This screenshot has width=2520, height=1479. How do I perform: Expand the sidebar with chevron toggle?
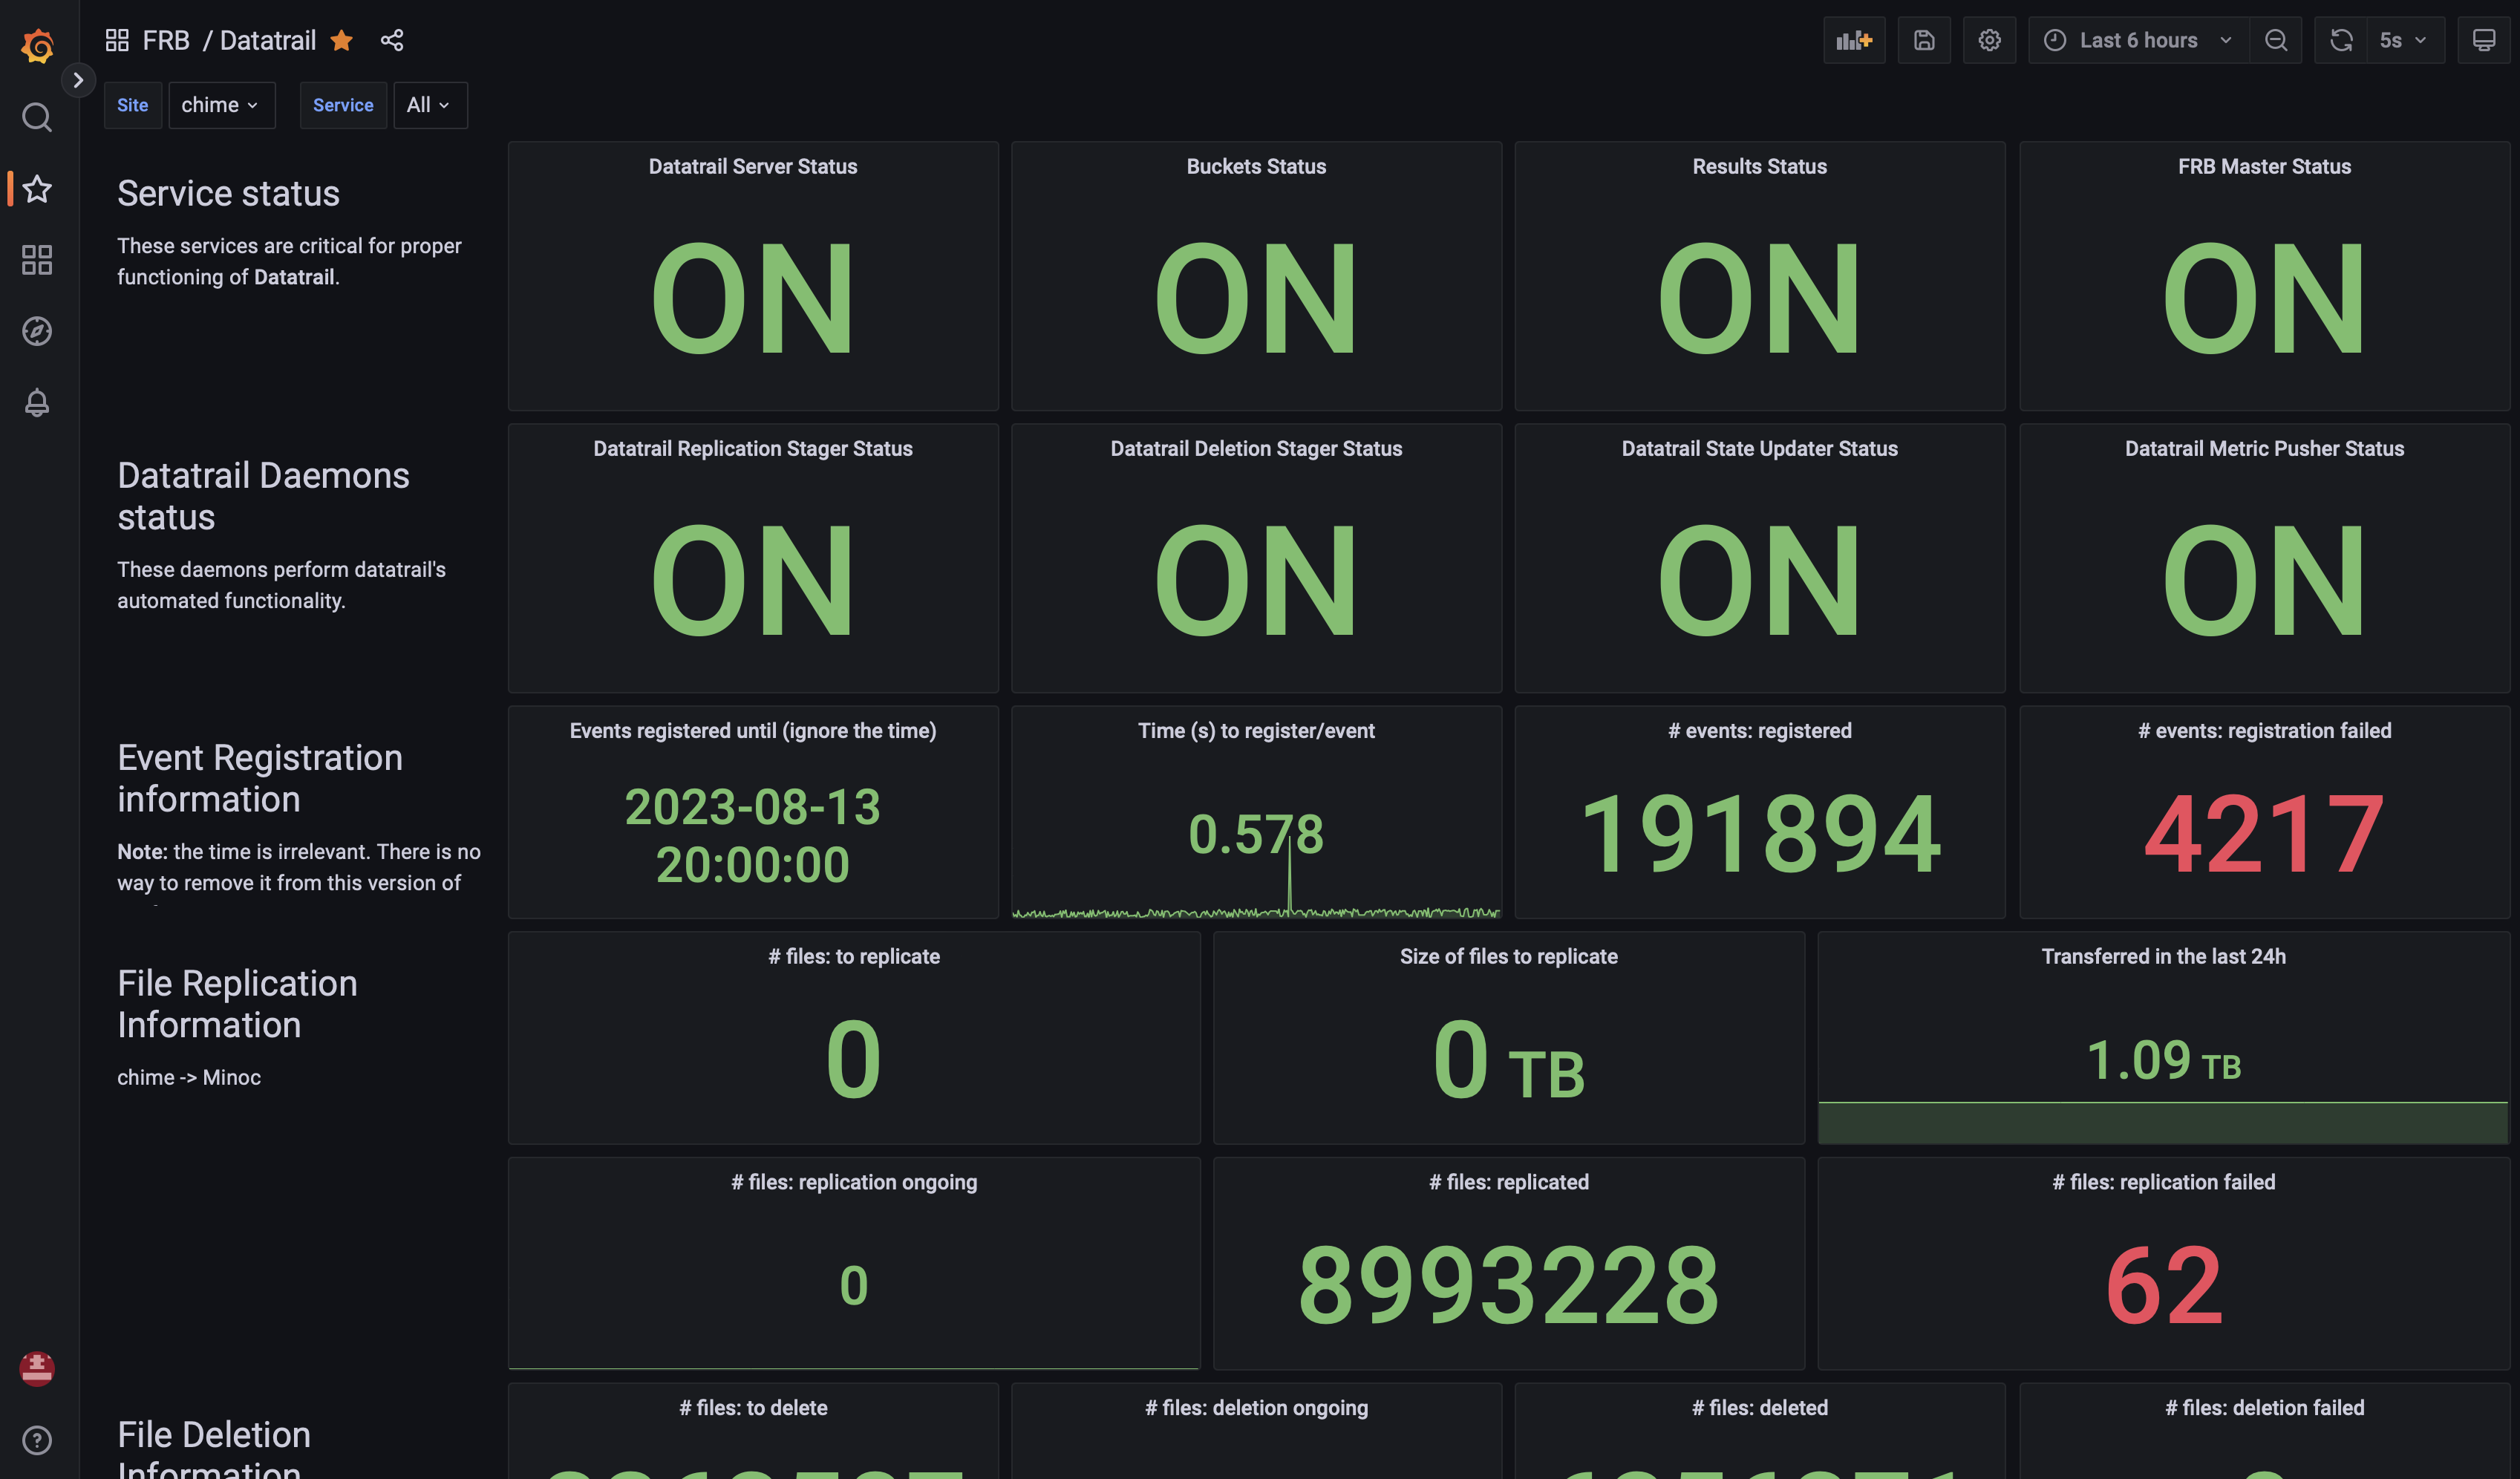click(x=78, y=80)
